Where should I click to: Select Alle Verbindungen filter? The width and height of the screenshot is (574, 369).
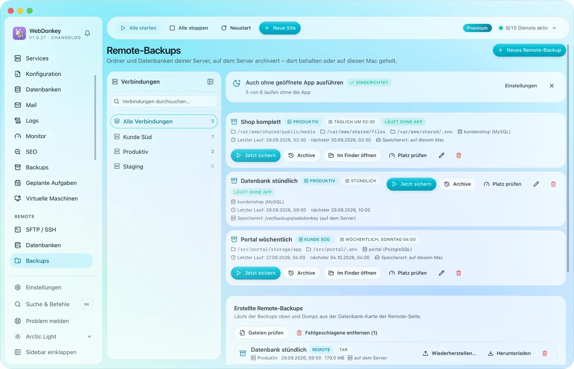164,121
